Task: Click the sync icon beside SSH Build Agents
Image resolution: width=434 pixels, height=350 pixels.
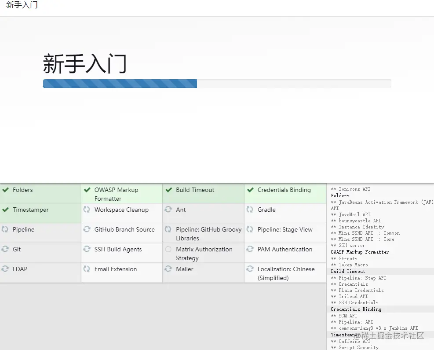Action: 87,249
